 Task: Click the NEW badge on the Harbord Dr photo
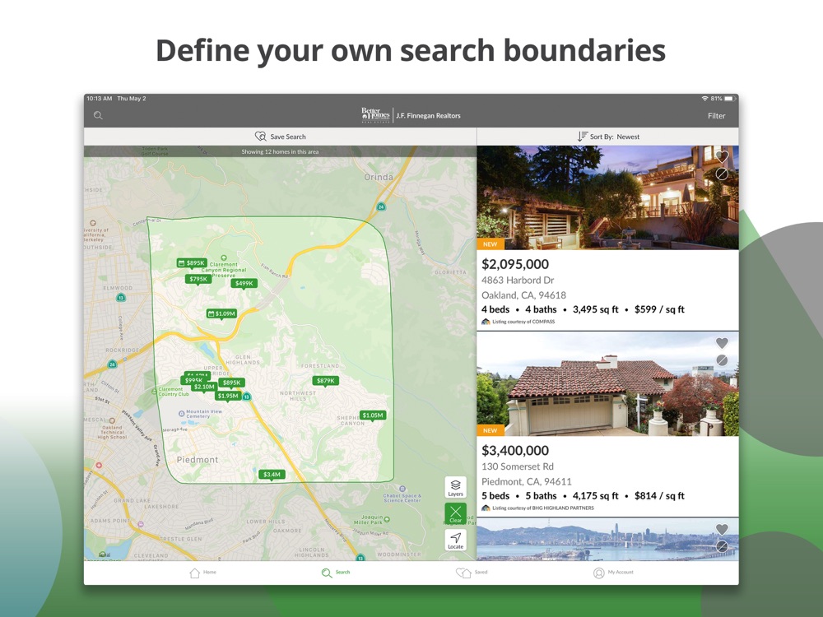pos(491,244)
